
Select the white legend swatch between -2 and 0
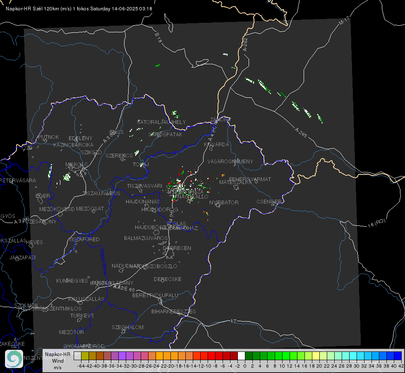pos(241,356)
